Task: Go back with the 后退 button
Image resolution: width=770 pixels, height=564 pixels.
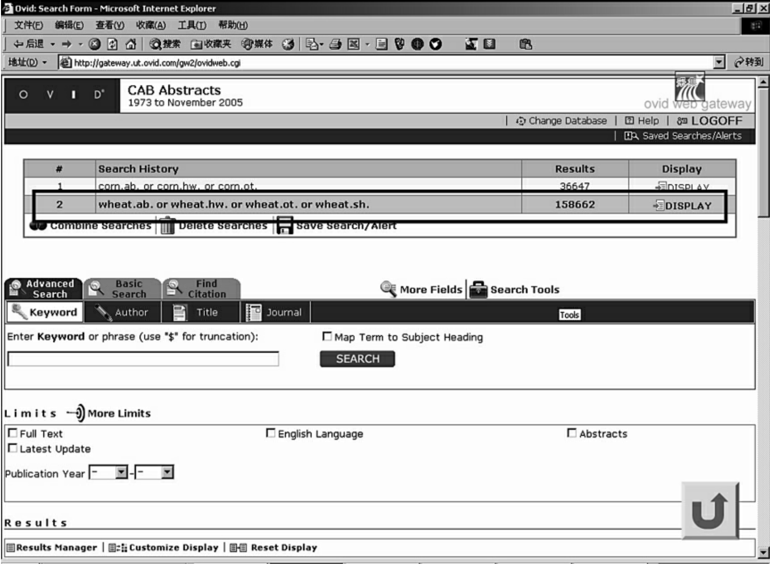Action: click(x=28, y=44)
